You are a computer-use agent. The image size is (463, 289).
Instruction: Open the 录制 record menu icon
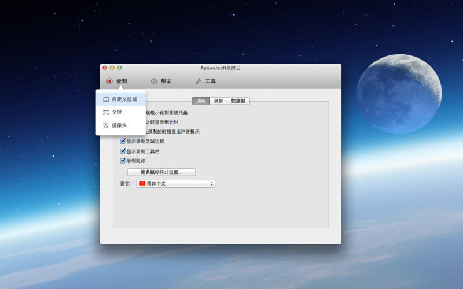(x=109, y=81)
